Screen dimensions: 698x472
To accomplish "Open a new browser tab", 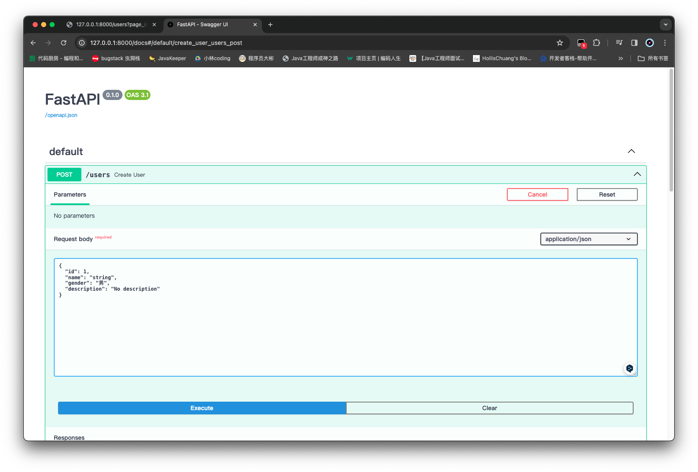I will (270, 25).
